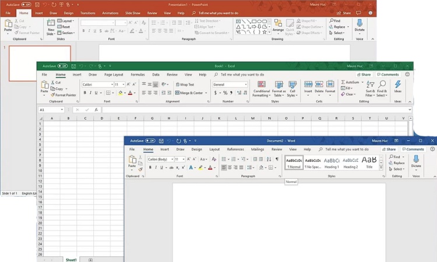Click Paste in the Word ribbon
437x262 pixels.
pos(132,161)
